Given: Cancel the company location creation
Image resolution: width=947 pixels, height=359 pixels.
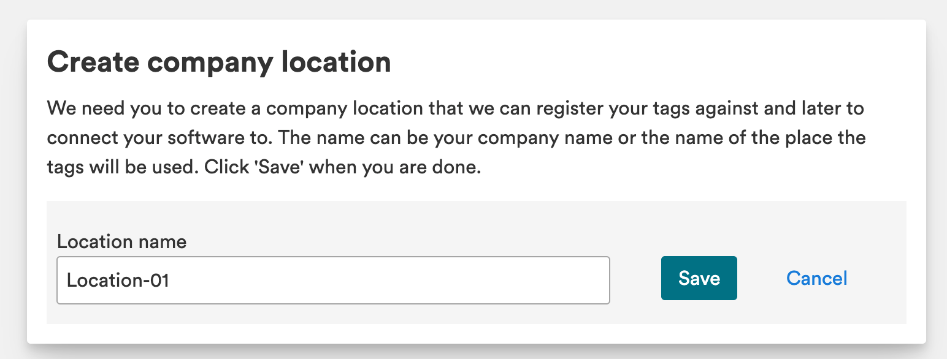Looking at the screenshot, I should point(816,278).
